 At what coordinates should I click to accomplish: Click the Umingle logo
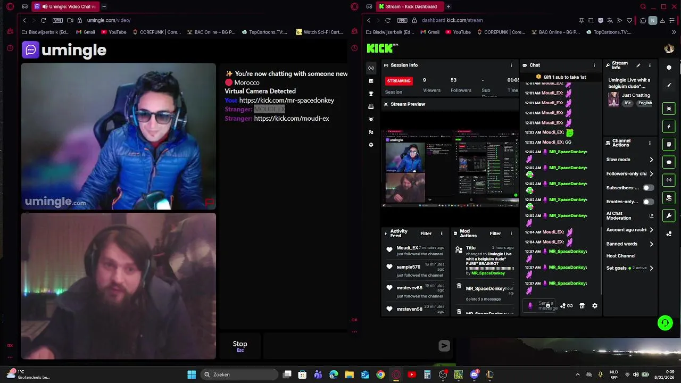pyautogui.click(x=64, y=50)
